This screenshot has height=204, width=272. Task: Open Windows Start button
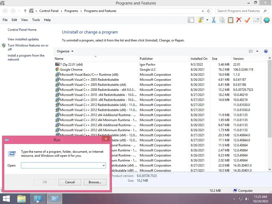(x=6, y=199)
